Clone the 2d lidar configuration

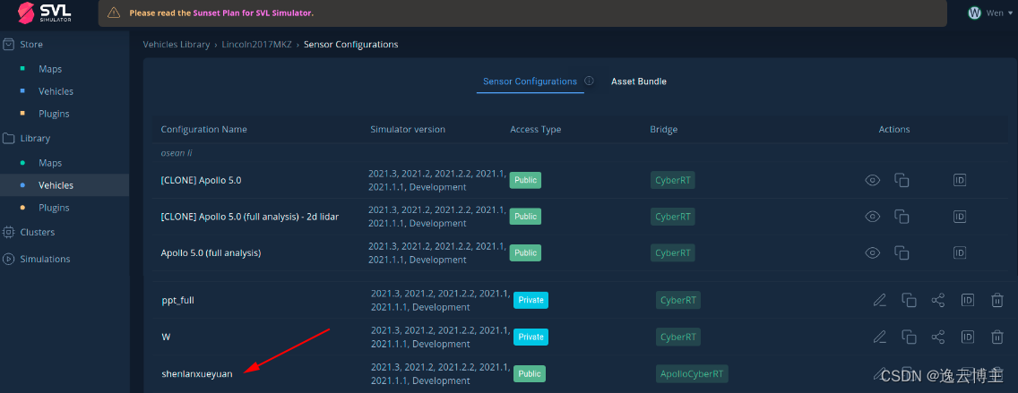click(x=902, y=217)
